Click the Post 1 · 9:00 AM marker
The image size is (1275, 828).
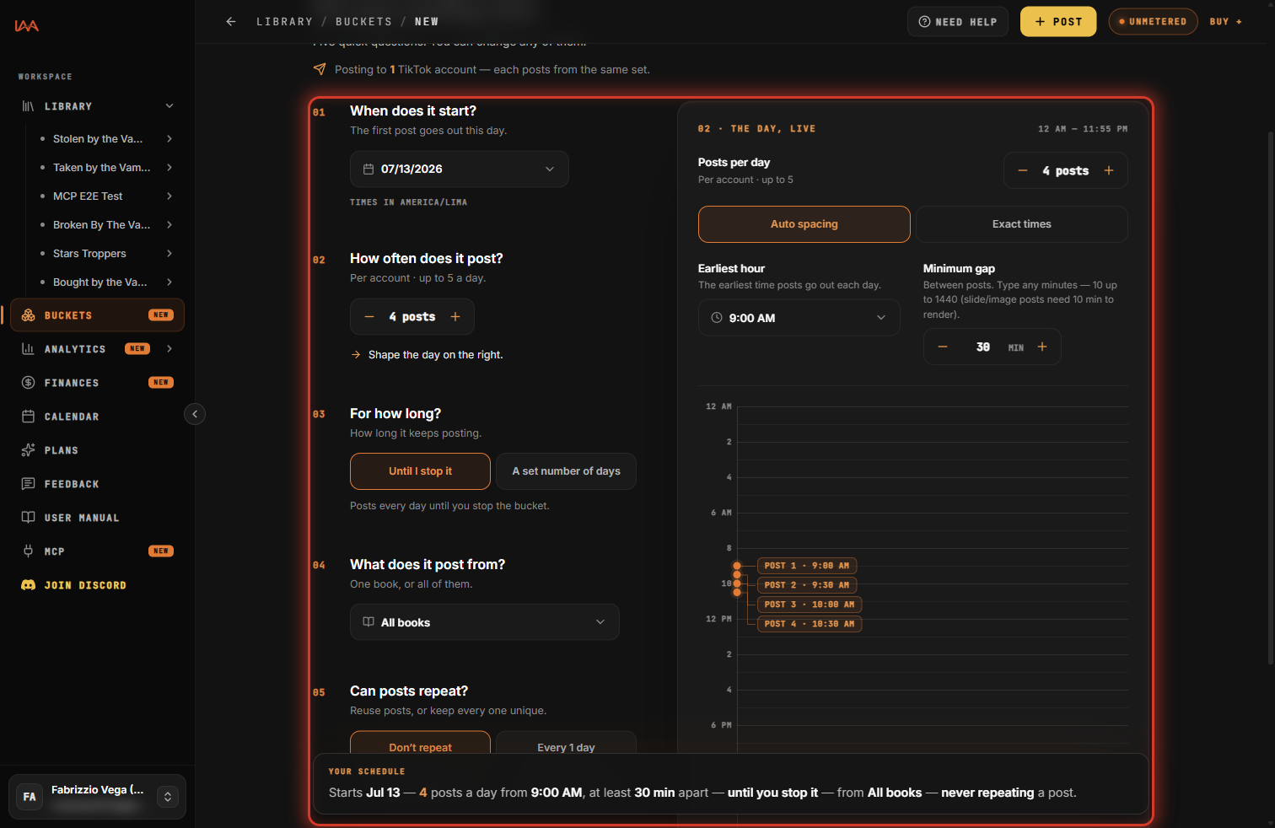point(807,566)
